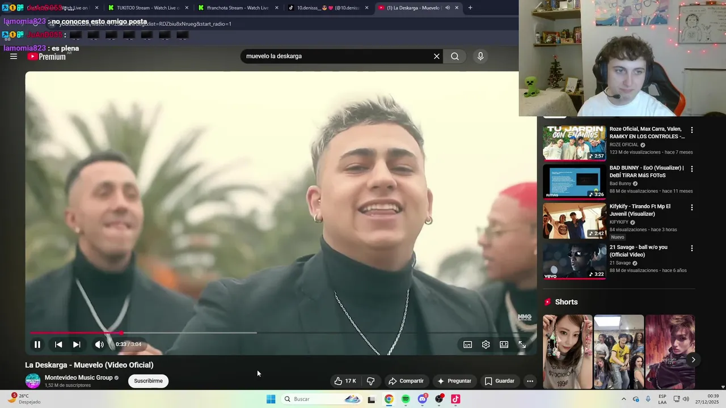Open more actions three-dot menu under video
Screen dimensions: 726x408
coord(530,381)
